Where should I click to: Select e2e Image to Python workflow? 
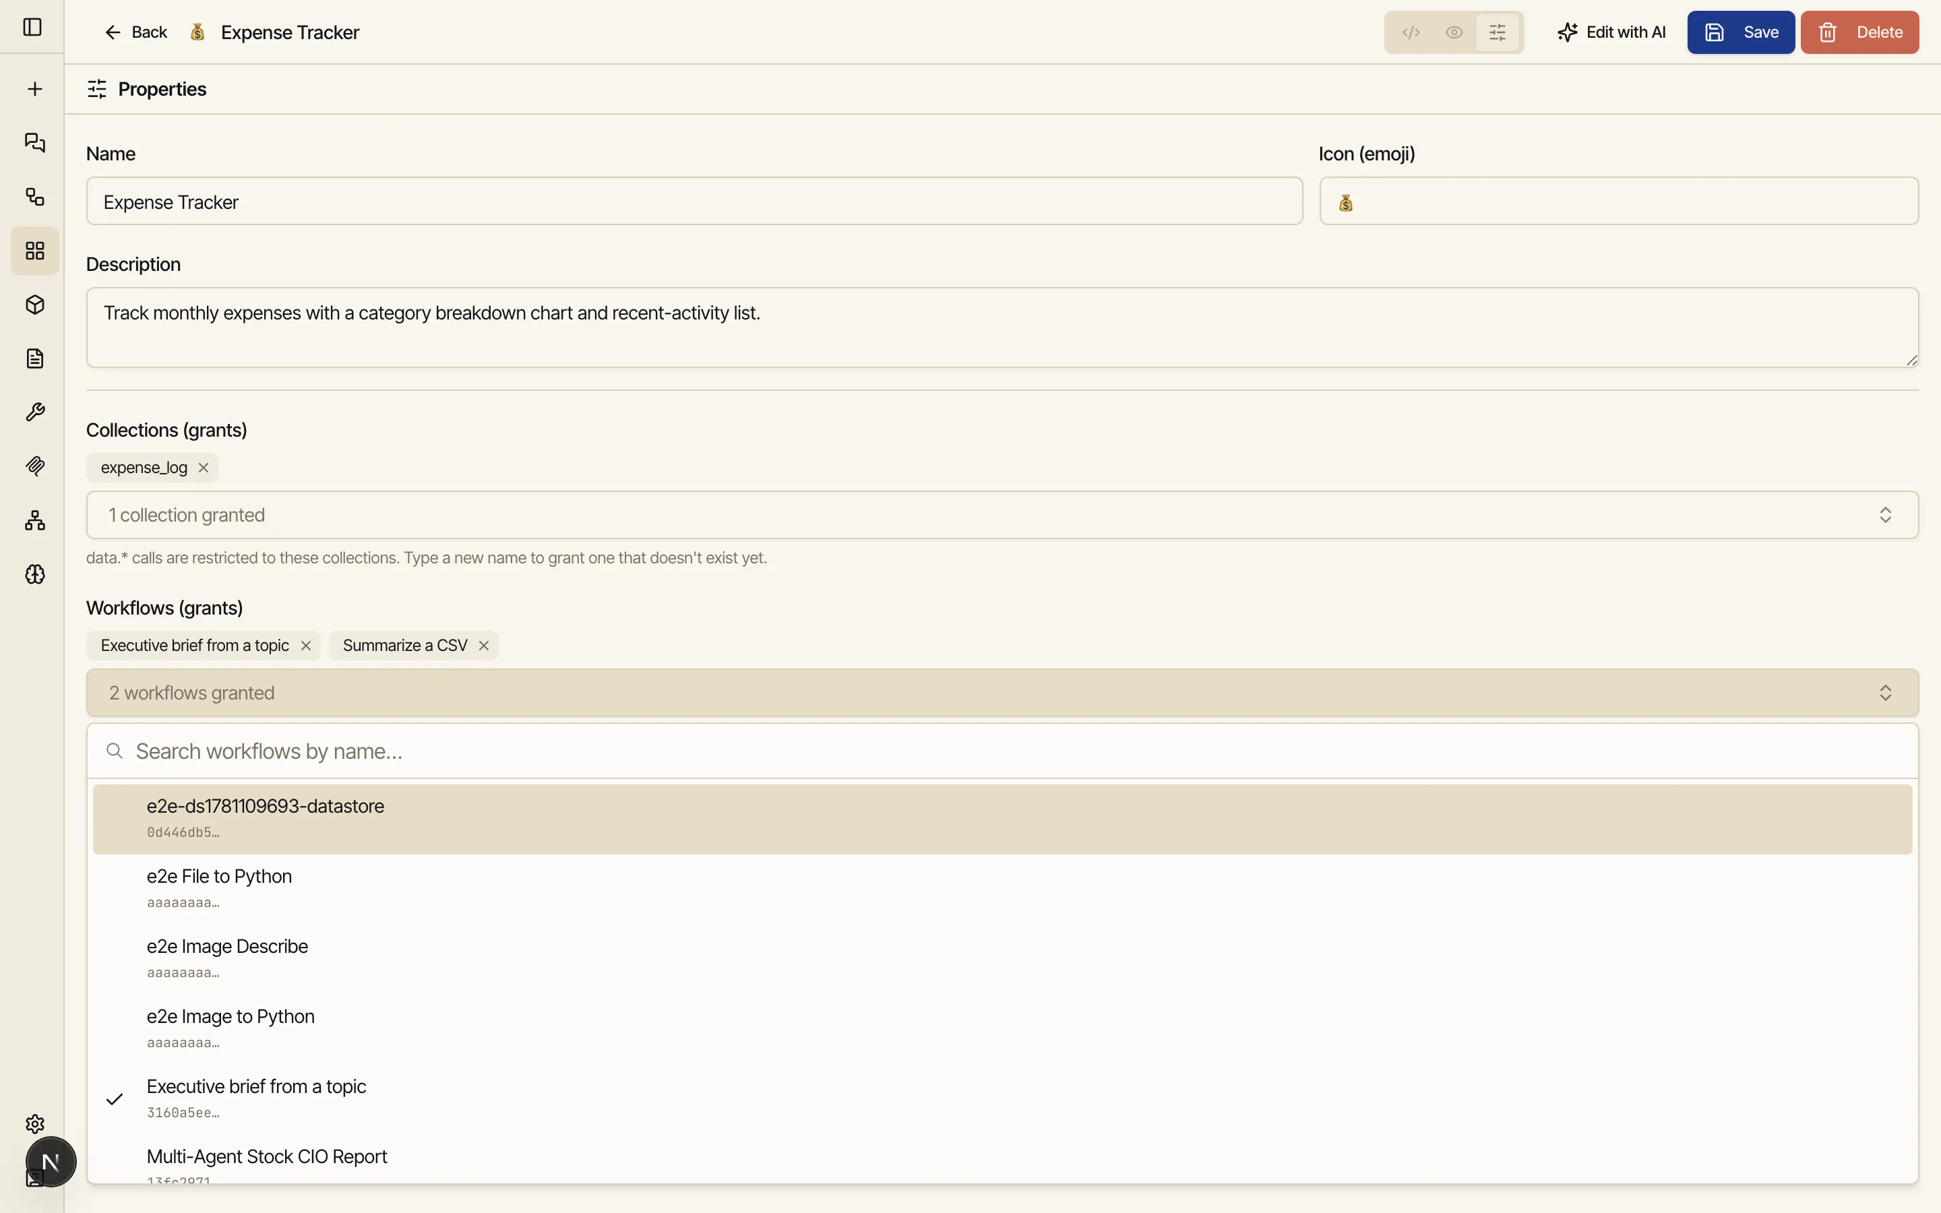pos(1002,1029)
